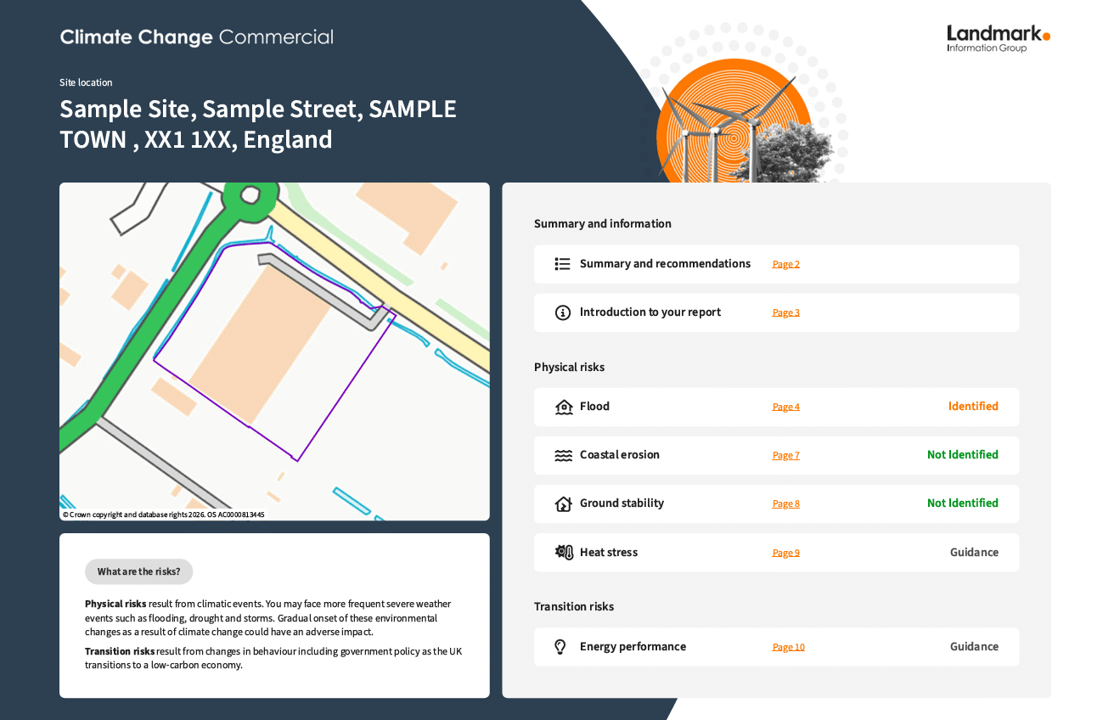Click the Summary and recommendations list icon
1114x720 pixels.
click(562, 264)
